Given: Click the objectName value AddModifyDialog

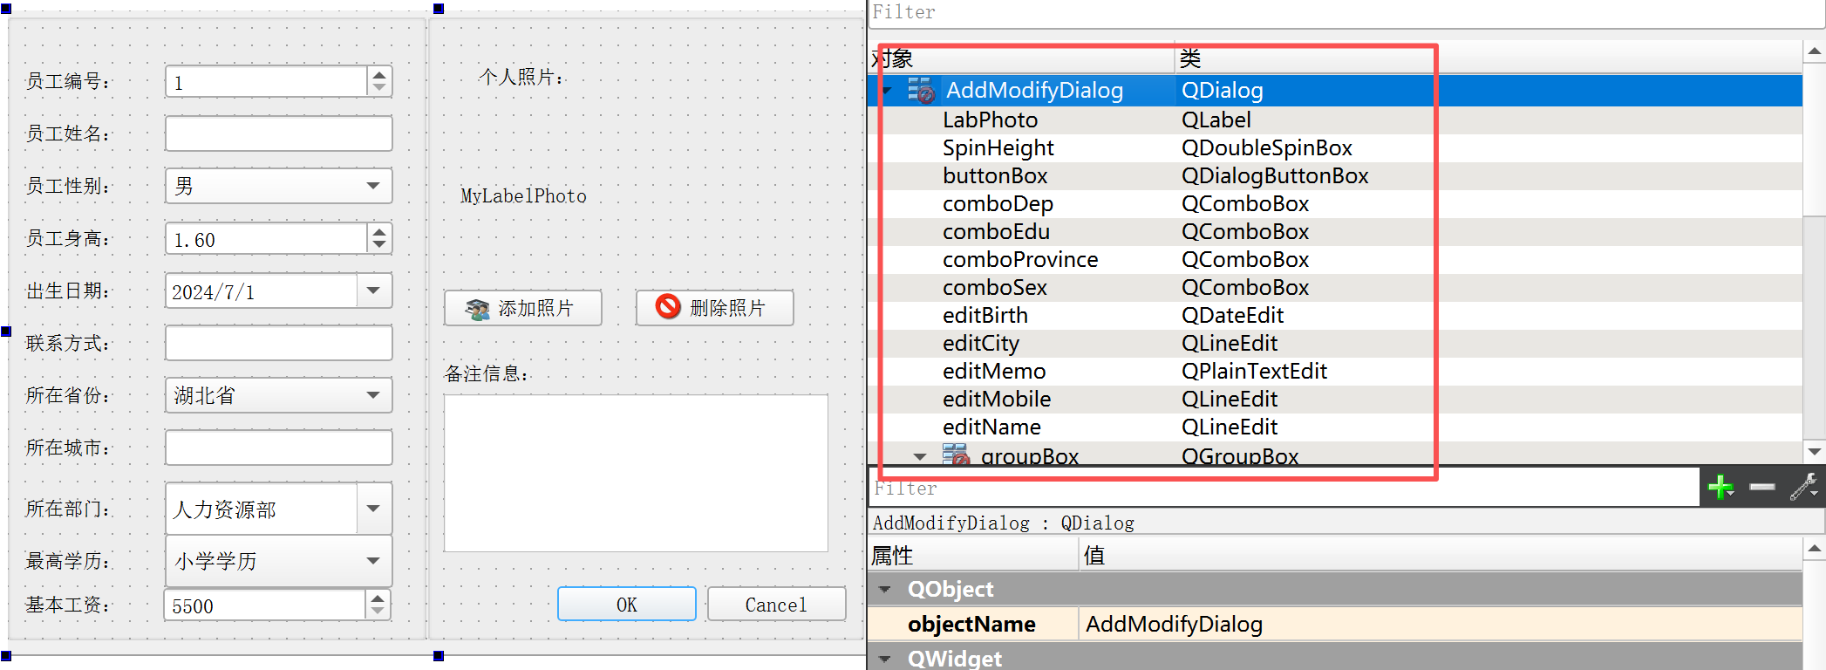Looking at the screenshot, I should (1440, 624).
